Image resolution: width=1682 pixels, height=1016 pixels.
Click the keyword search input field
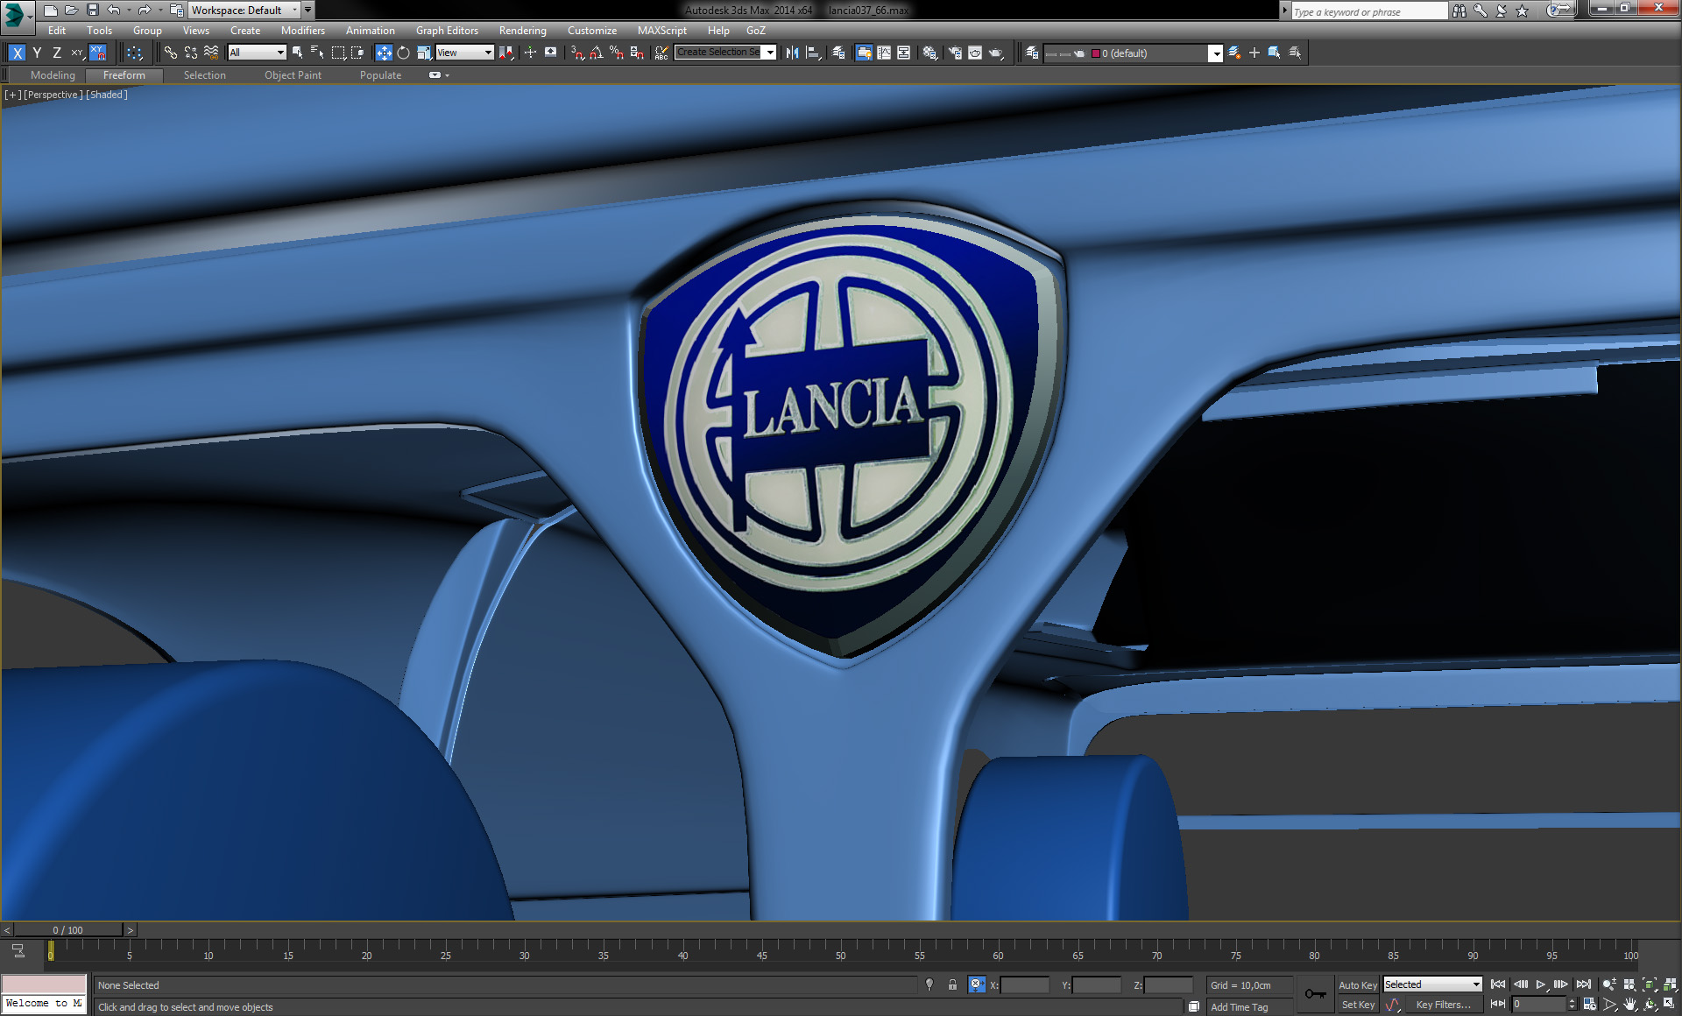[x=1369, y=11]
